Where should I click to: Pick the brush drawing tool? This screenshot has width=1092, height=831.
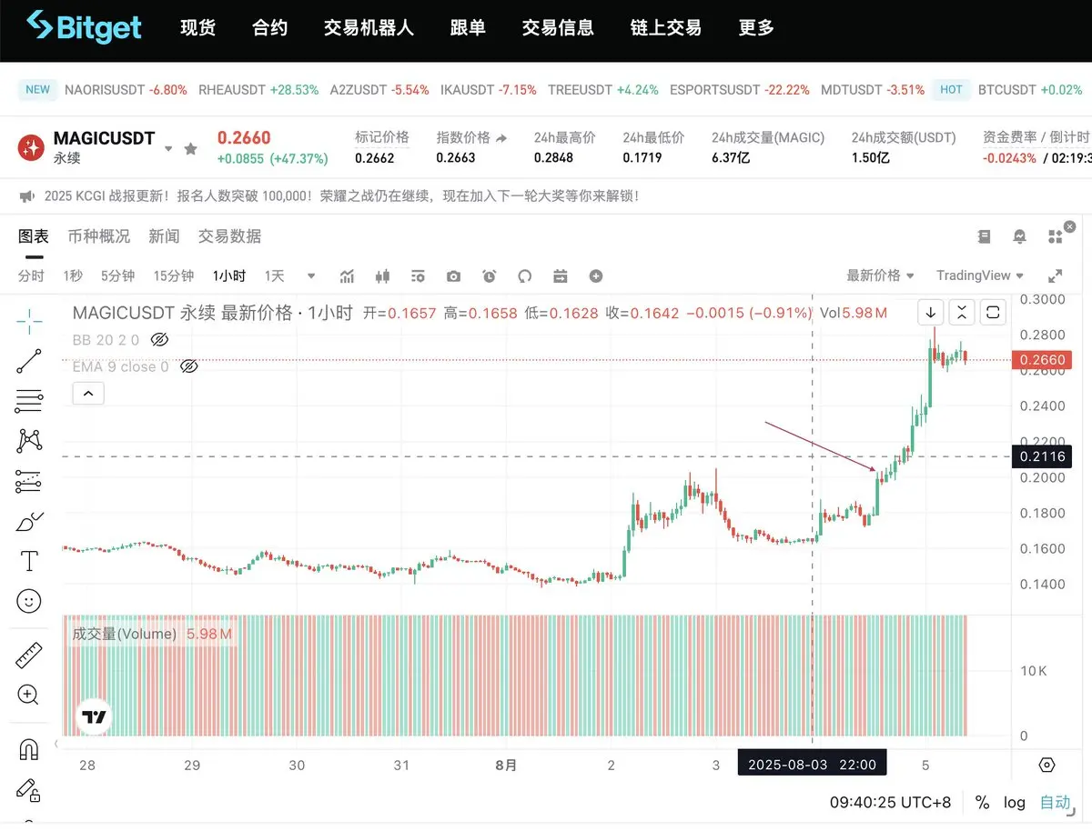[29, 522]
